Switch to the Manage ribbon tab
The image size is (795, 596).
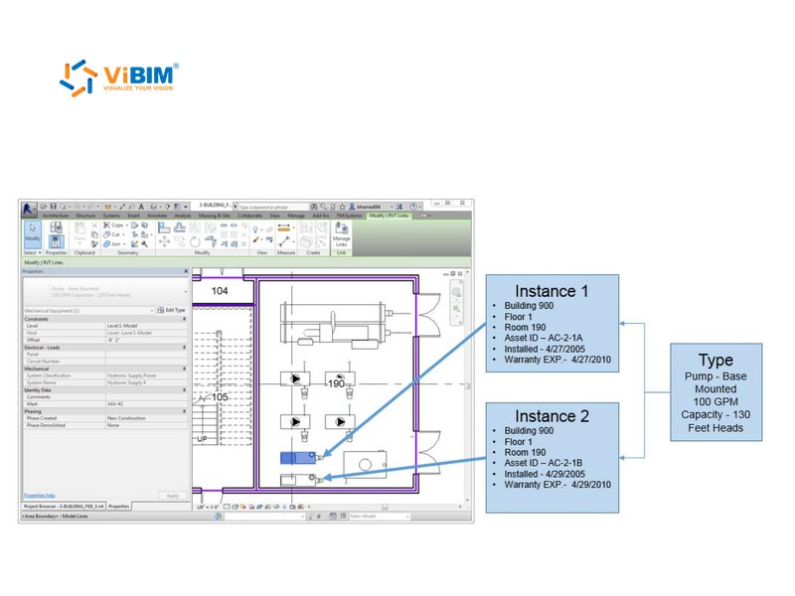pyautogui.click(x=296, y=216)
